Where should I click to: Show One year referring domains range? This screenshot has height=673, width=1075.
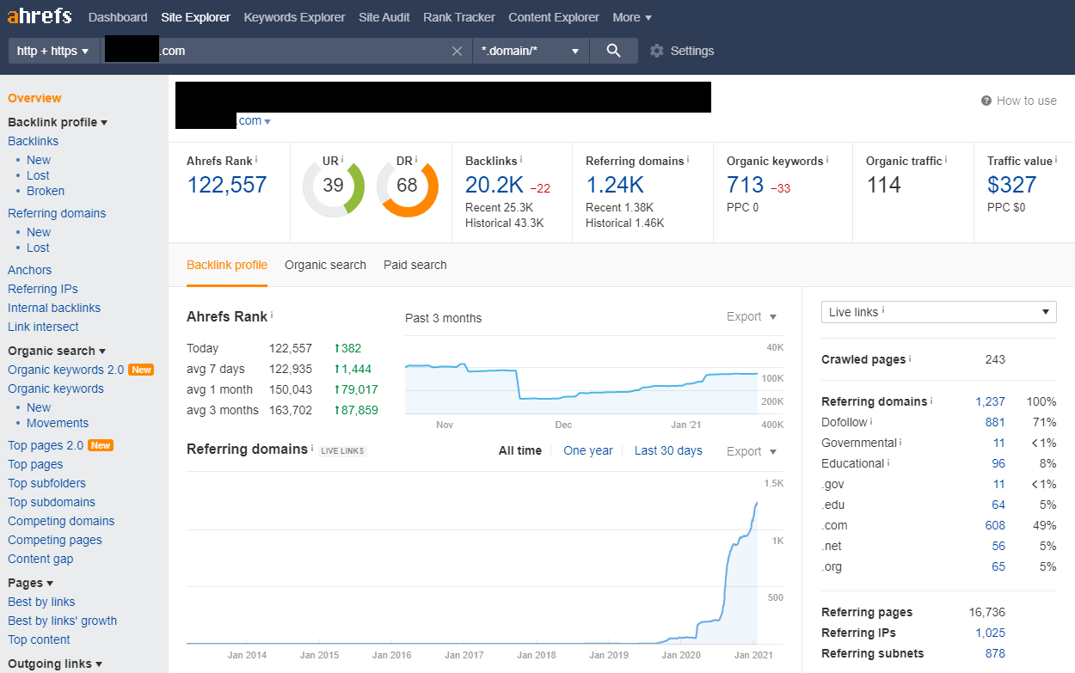588,450
